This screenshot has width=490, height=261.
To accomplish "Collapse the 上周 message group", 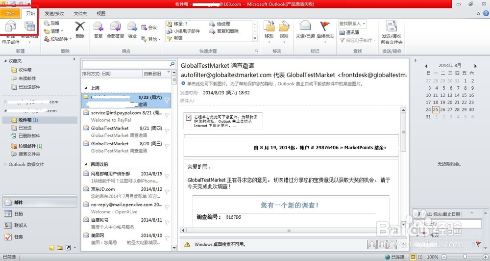I will click(x=86, y=88).
